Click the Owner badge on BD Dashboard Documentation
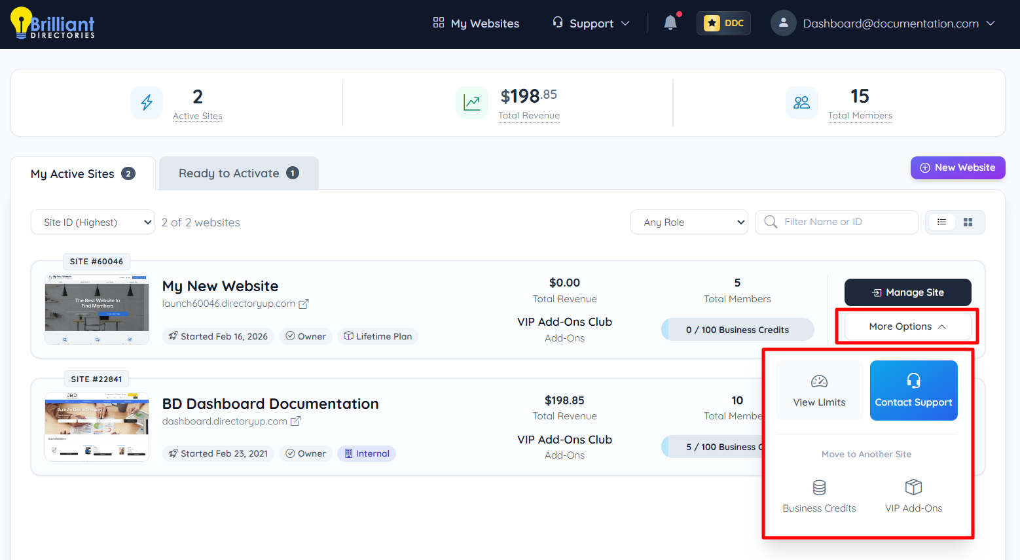Image resolution: width=1020 pixels, height=560 pixels. pyautogui.click(x=306, y=453)
